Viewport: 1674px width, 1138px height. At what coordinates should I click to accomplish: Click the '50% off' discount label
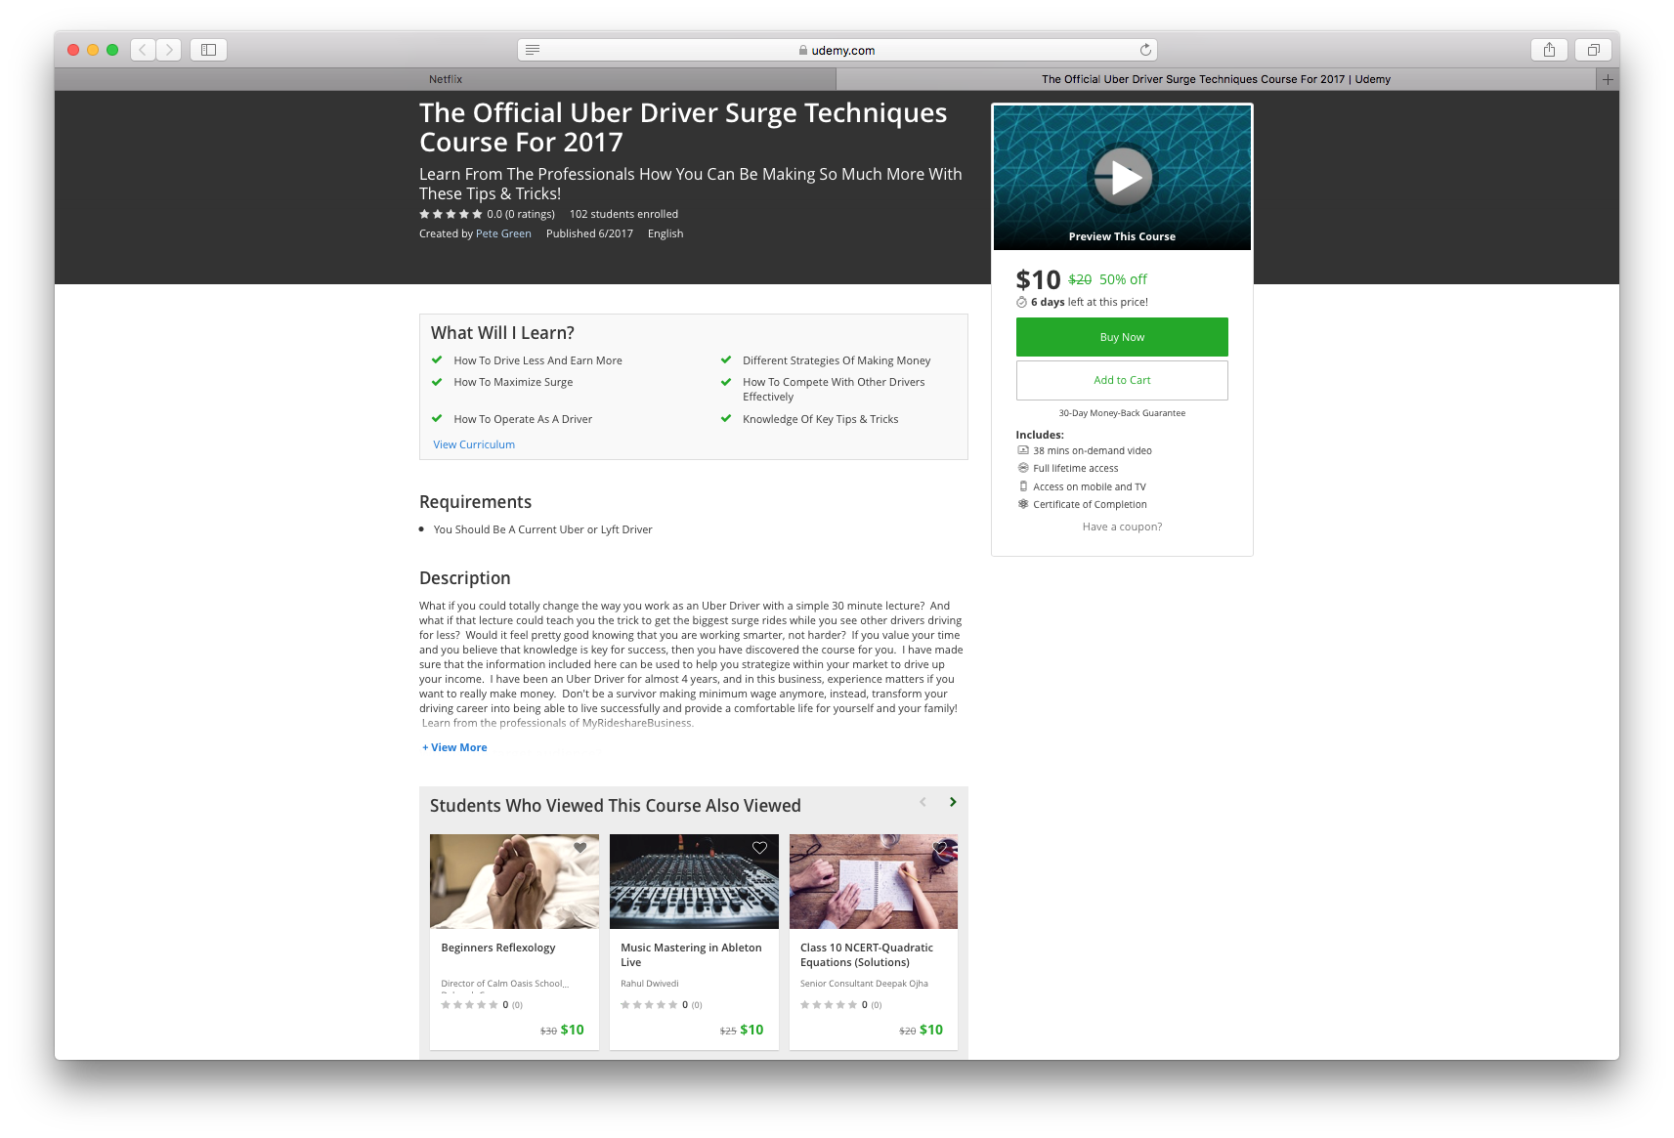[1123, 279]
